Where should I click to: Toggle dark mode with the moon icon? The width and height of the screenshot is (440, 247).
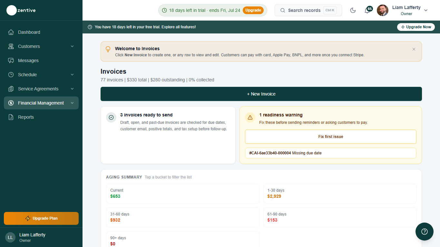353,10
